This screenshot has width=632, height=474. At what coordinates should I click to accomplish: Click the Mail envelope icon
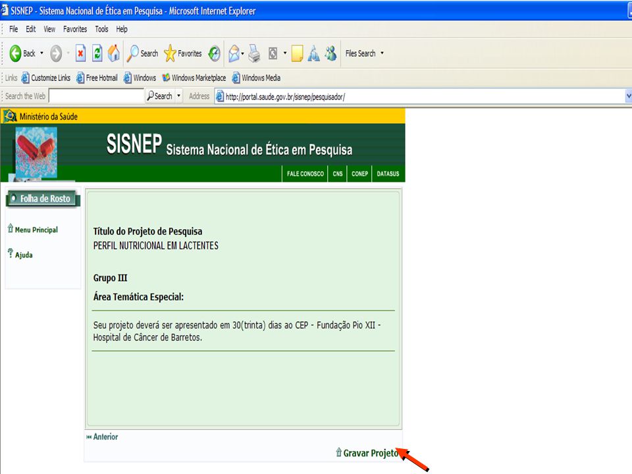coord(234,53)
